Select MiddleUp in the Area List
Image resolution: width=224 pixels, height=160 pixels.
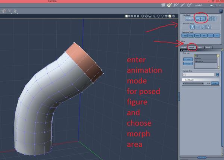[x=206, y=62]
